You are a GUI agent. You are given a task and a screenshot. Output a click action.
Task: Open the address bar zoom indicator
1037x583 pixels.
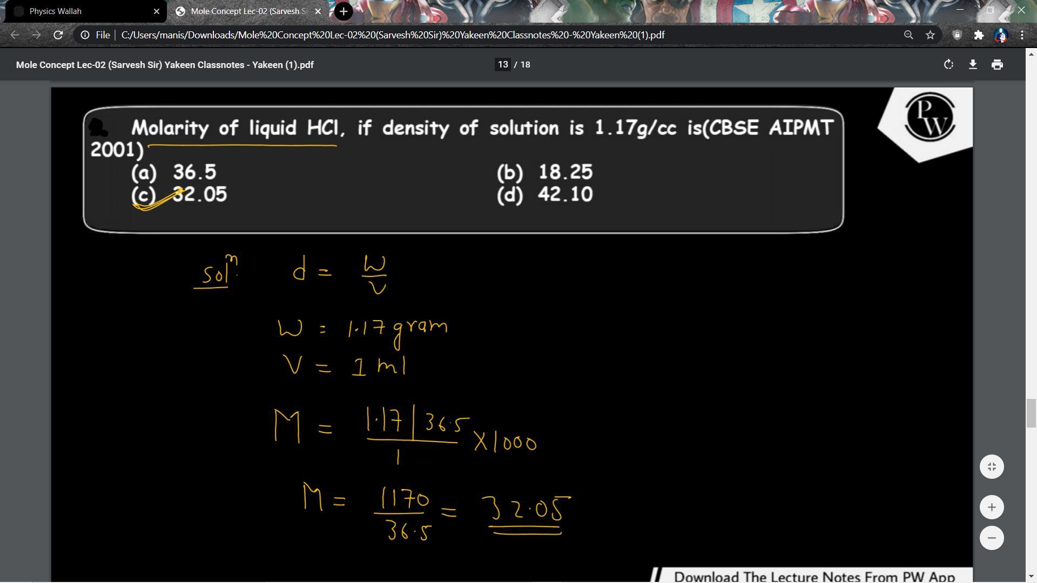point(908,35)
